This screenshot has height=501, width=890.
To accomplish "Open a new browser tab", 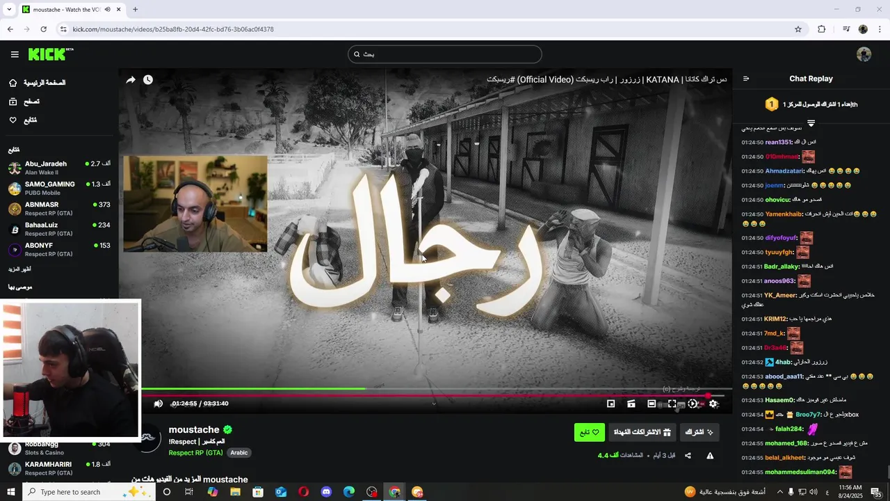I will (x=135, y=10).
